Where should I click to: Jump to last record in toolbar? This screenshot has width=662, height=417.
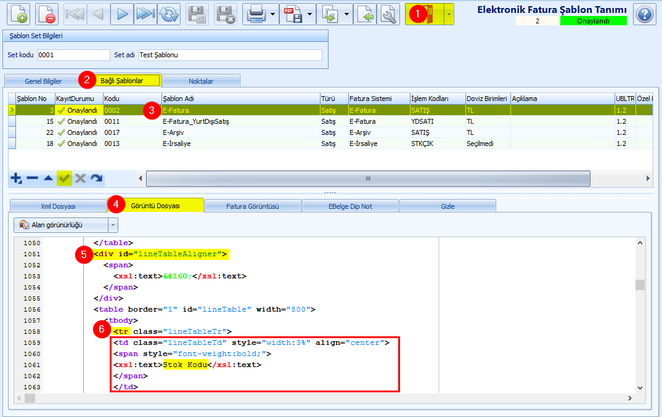(x=145, y=14)
